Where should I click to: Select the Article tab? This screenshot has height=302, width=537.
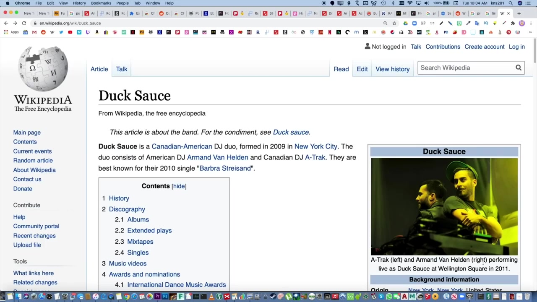click(x=99, y=69)
